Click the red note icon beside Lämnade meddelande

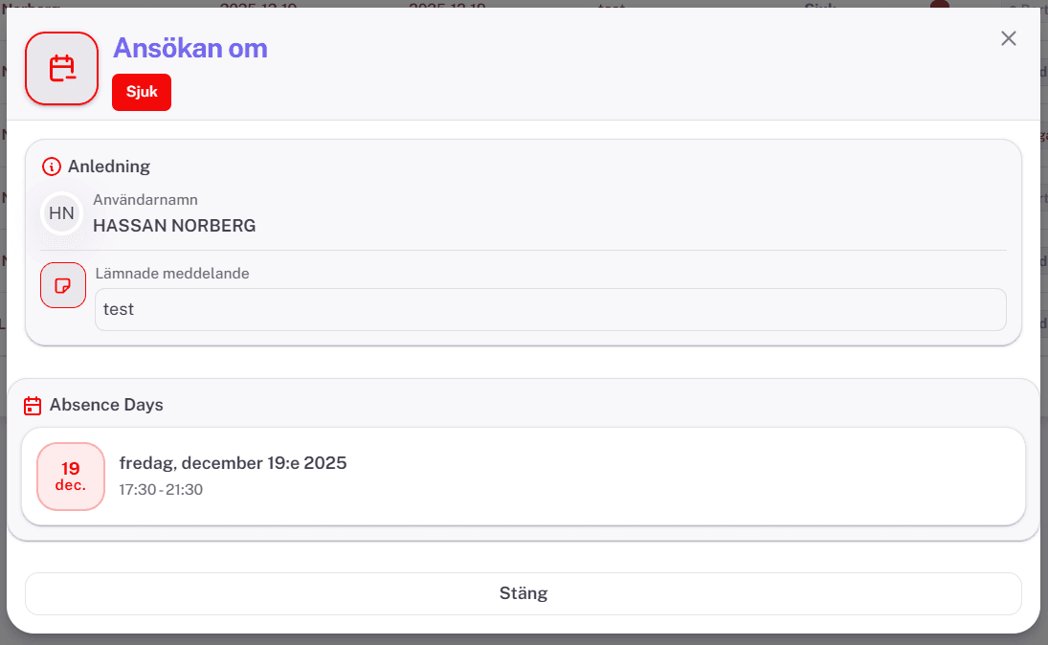63,285
